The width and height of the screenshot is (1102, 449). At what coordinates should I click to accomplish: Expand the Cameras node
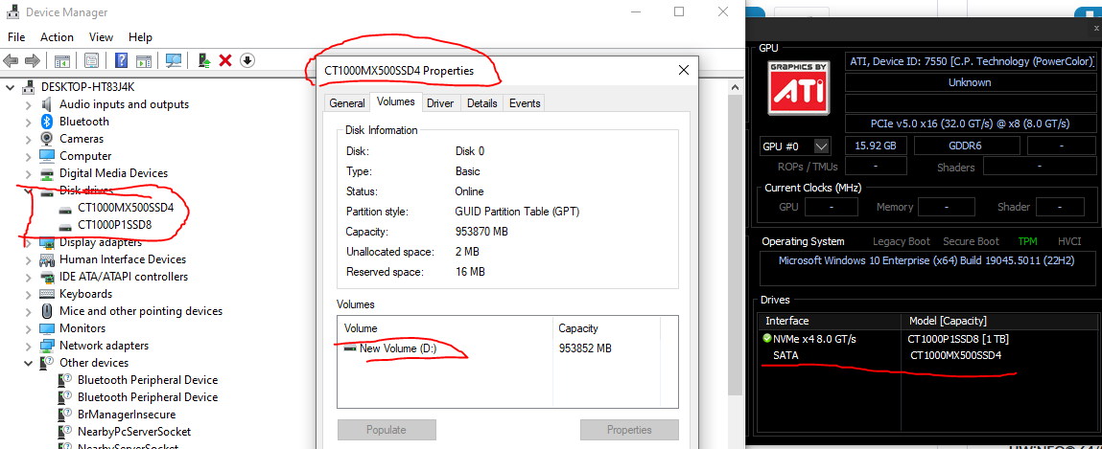click(28, 139)
